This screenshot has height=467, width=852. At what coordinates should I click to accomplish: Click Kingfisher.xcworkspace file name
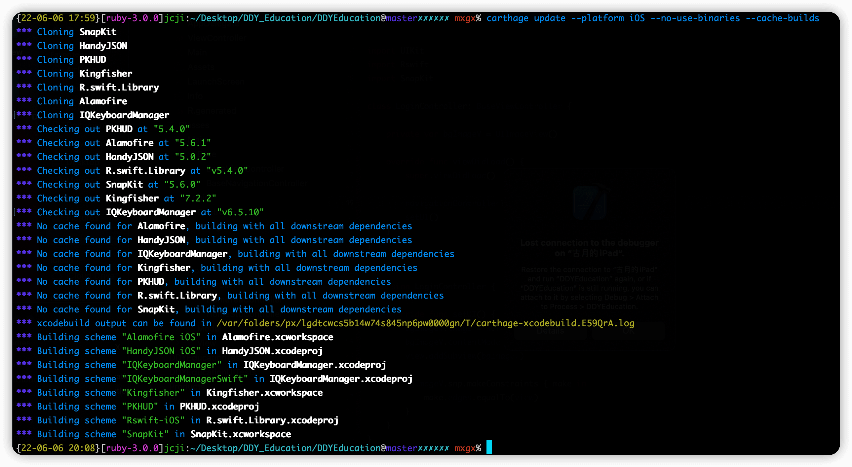tap(265, 393)
